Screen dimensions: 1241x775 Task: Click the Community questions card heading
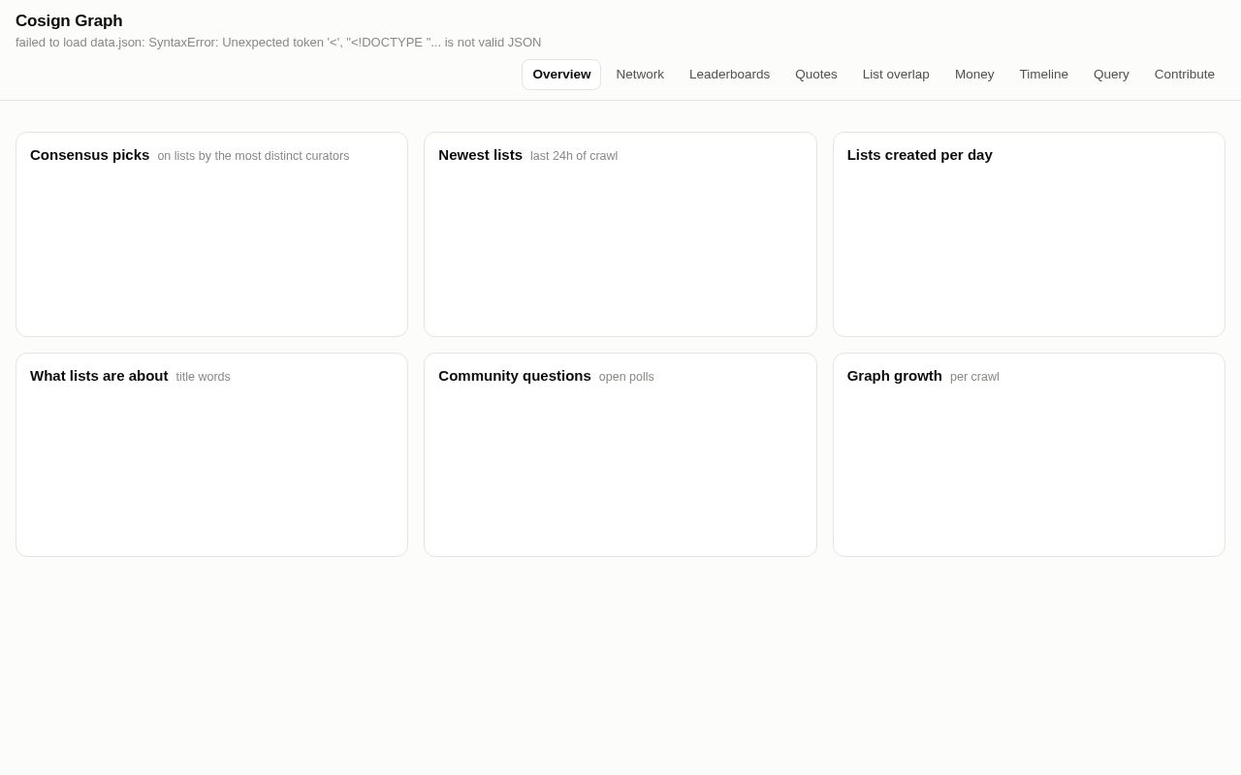click(515, 376)
